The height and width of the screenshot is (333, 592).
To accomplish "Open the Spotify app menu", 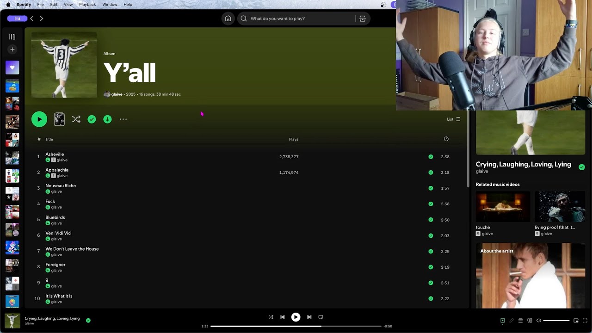I will [x=24, y=5].
